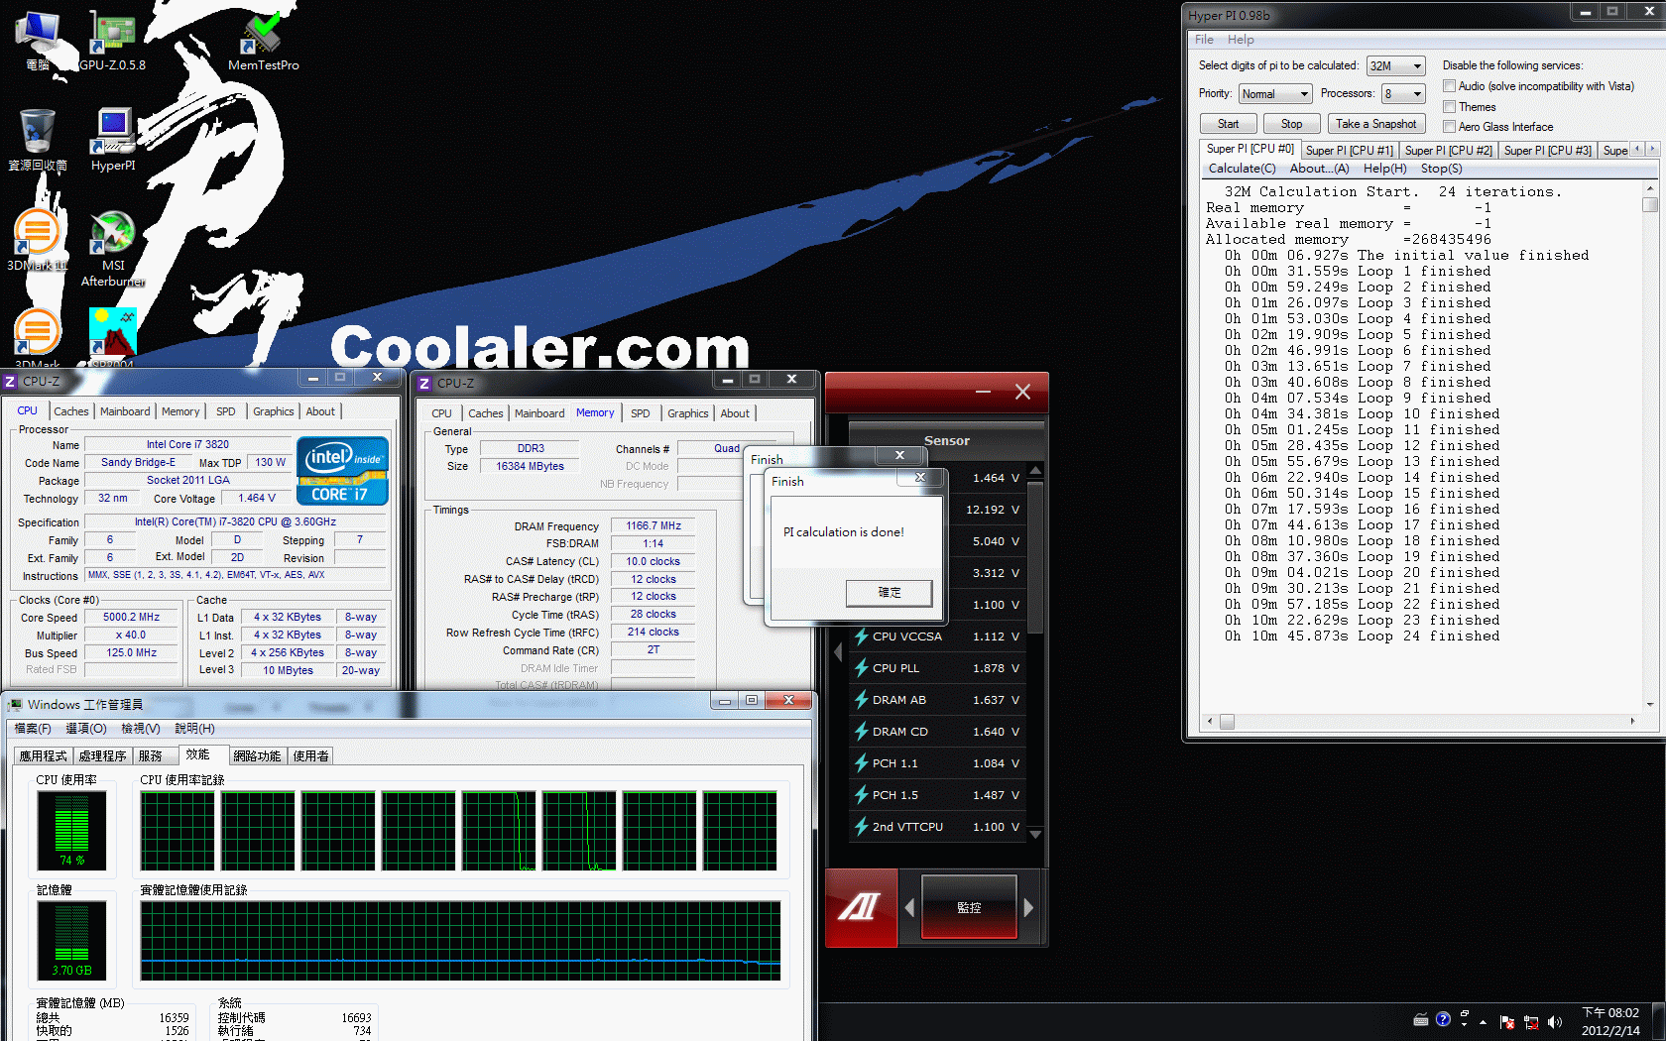Confirm the PI calculation done dialog
1666x1041 pixels.
tap(889, 593)
